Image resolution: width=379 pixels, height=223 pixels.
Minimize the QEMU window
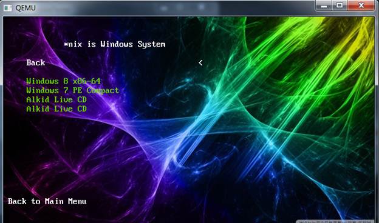324,6
